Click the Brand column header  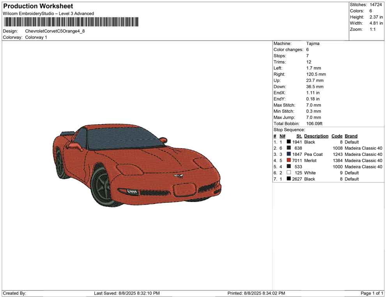click(x=351, y=136)
